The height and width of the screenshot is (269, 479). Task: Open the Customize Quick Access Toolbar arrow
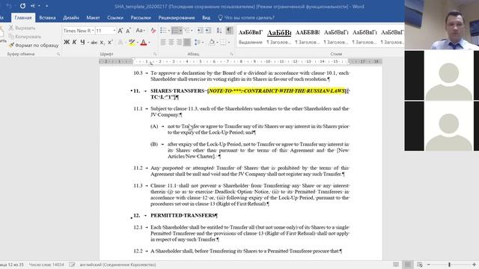46,6
